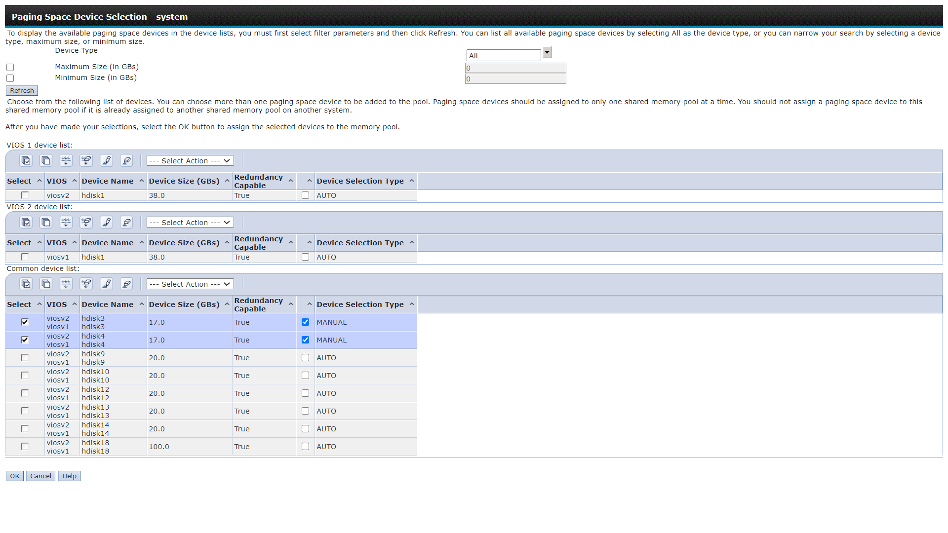Confirm selections with the OK button

[x=15, y=476]
